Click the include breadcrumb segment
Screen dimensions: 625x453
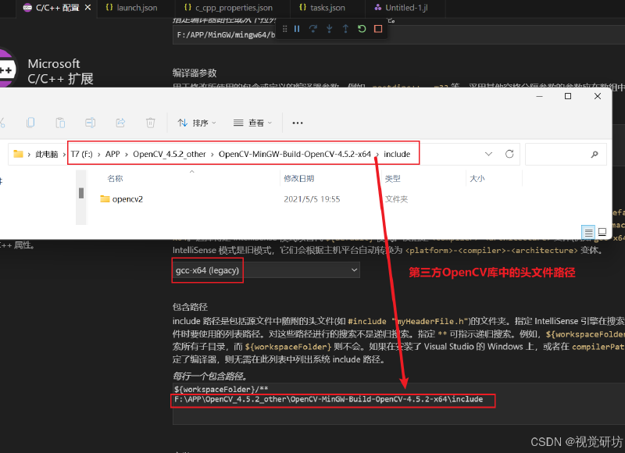click(397, 154)
